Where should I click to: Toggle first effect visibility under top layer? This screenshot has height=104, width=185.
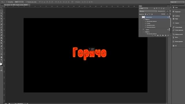click(x=146, y=21)
